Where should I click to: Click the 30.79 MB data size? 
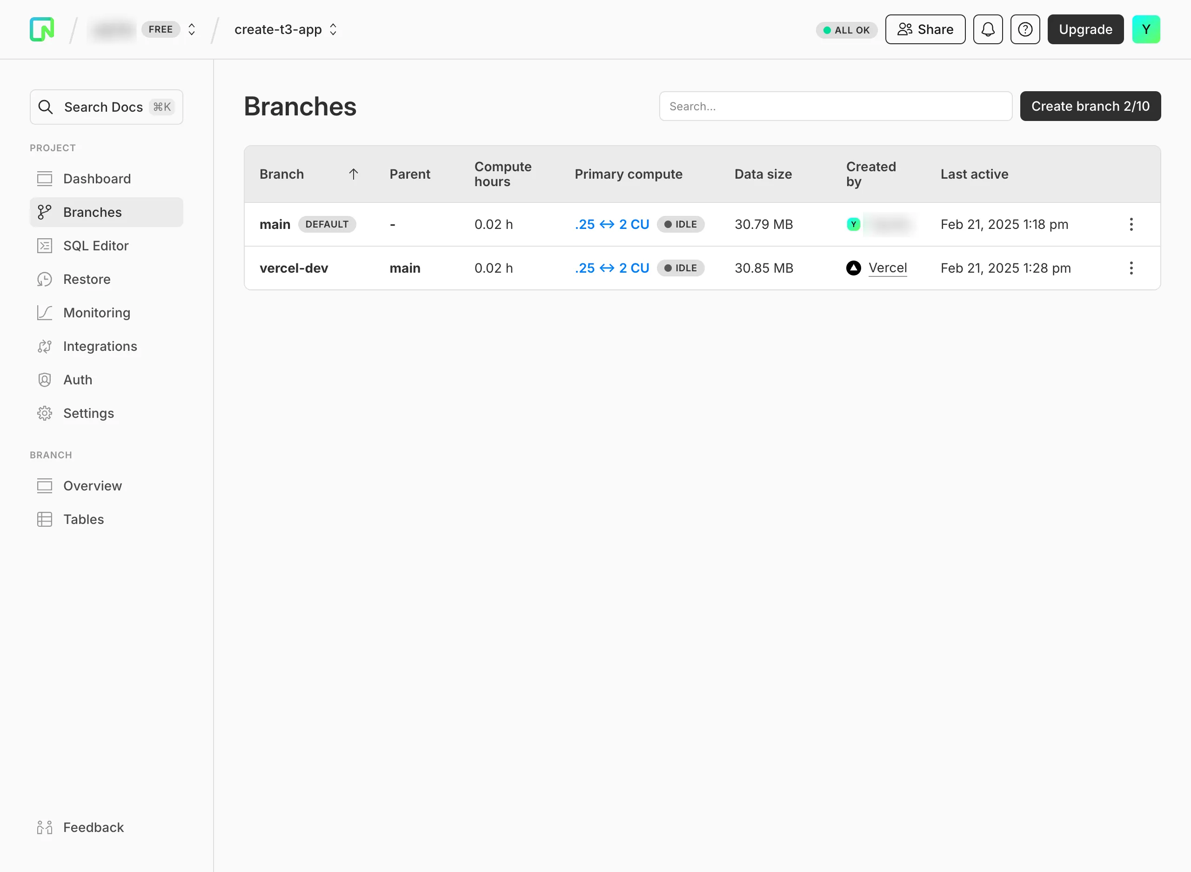click(x=763, y=224)
